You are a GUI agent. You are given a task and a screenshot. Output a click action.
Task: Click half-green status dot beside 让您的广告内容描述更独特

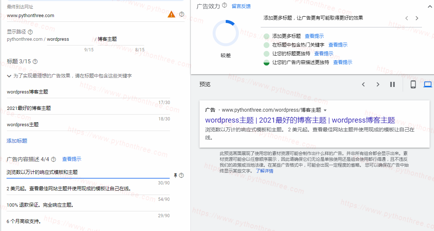267,63
